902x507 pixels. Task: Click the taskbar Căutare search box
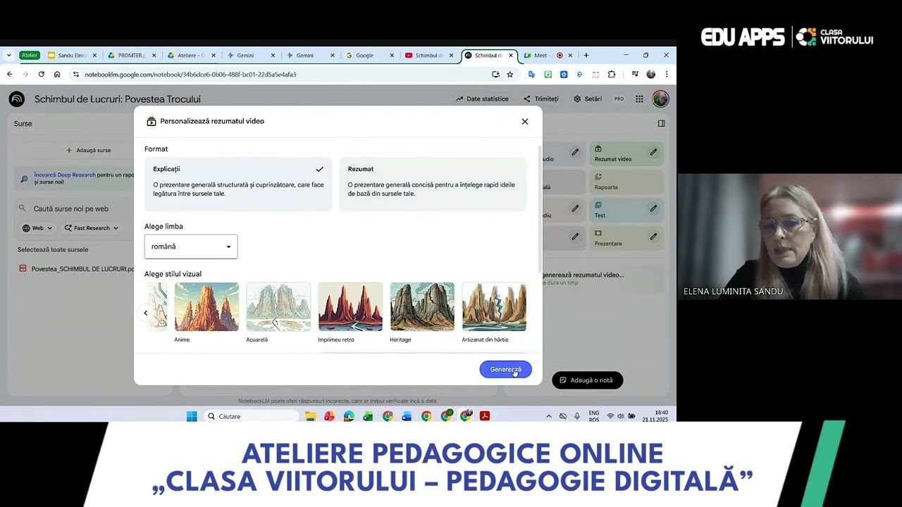coord(252,416)
